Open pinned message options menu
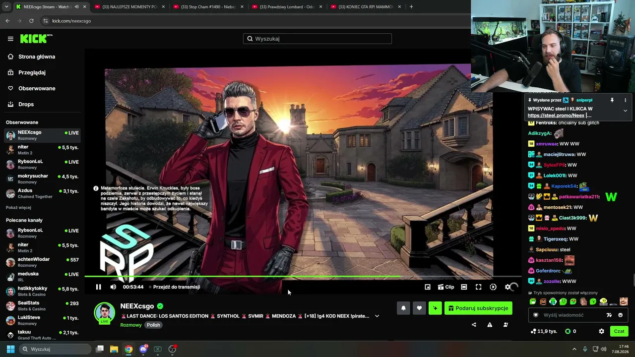 tap(625, 100)
